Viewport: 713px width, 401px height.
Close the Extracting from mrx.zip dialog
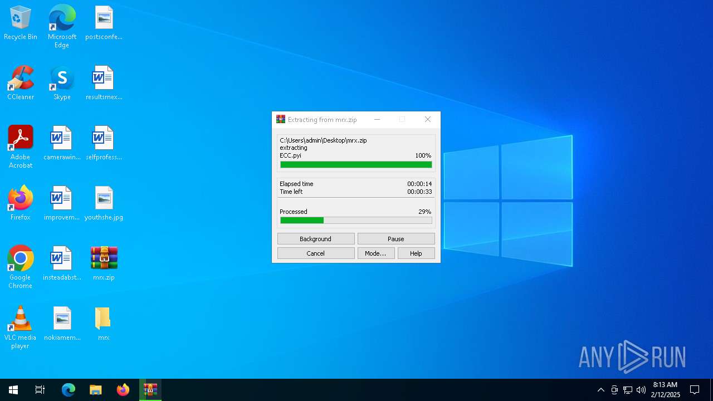pos(428,119)
